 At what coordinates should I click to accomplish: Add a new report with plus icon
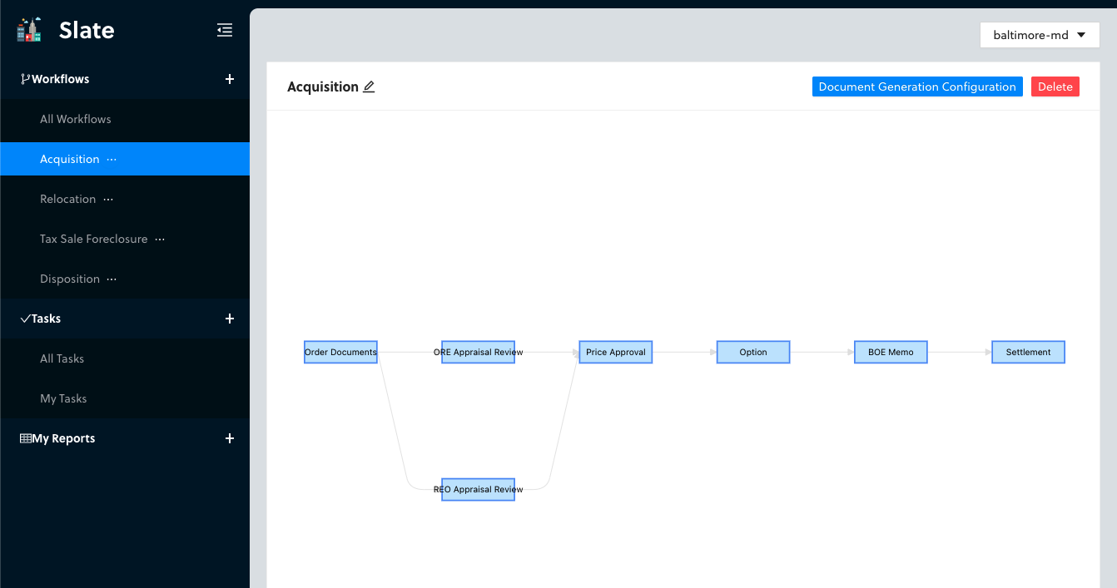(230, 438)
